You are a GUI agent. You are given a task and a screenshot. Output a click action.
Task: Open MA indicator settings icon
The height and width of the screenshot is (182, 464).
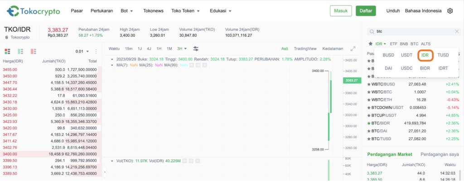point(198,65)
